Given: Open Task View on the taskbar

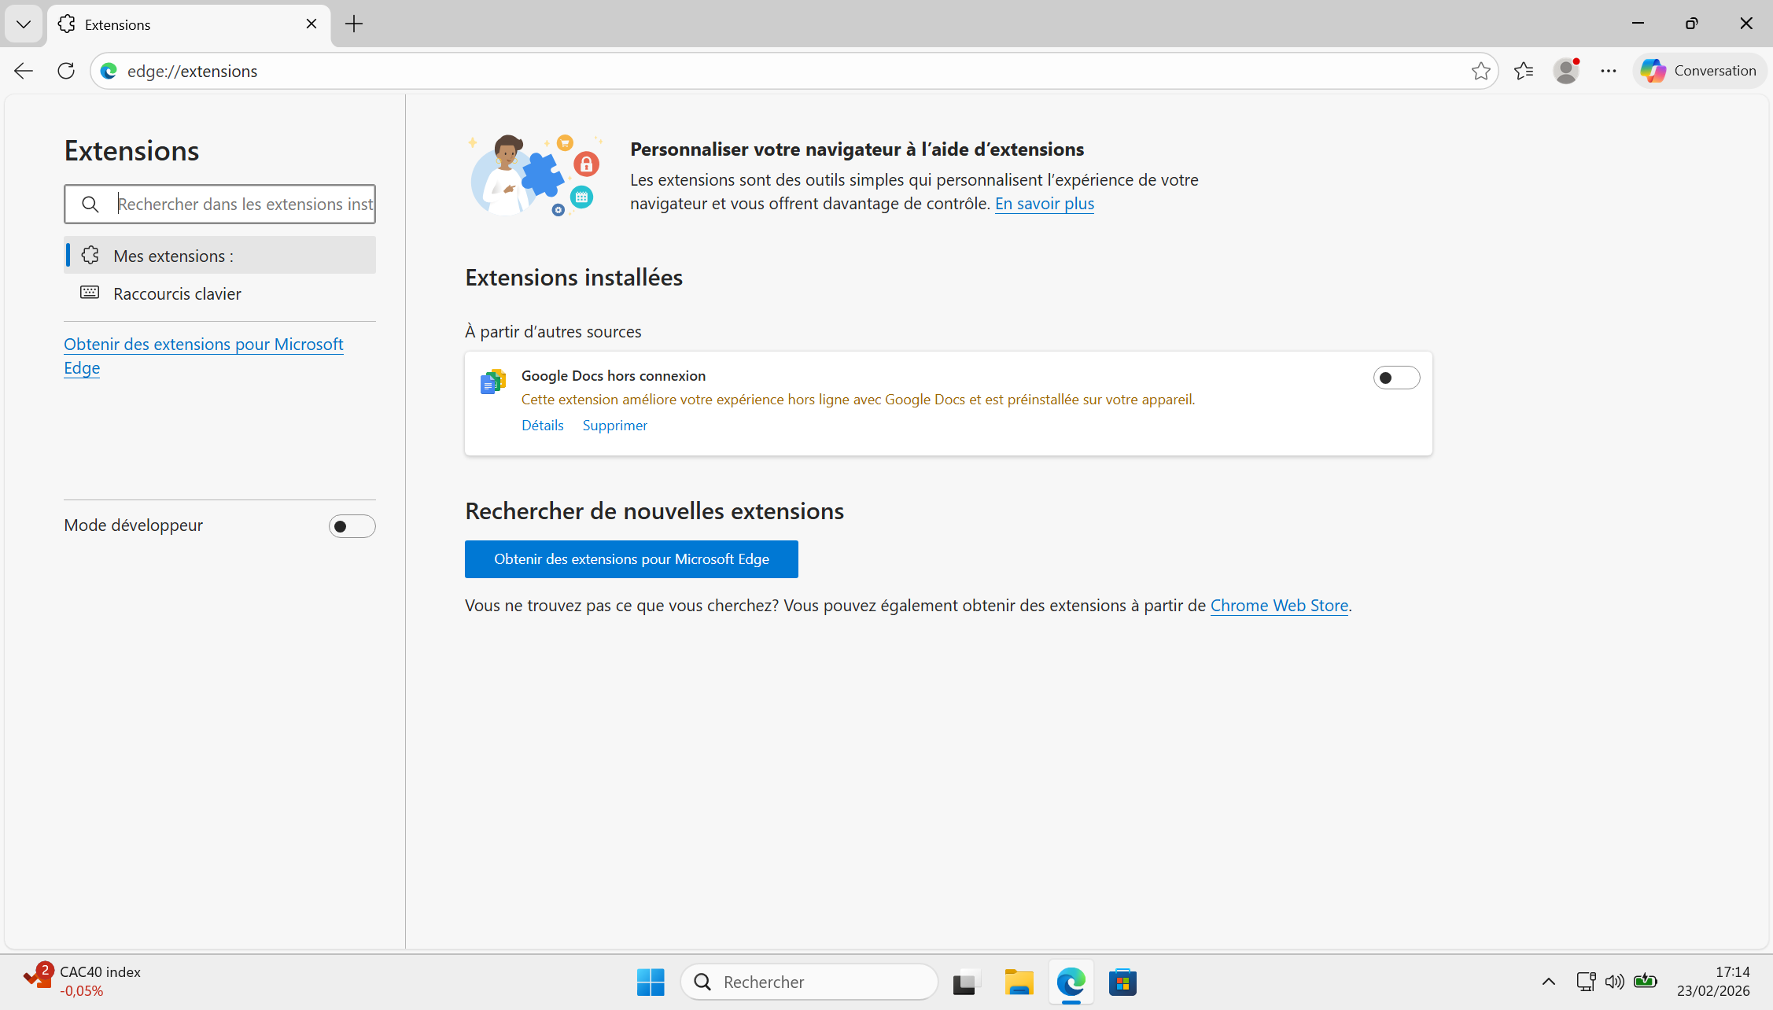Looking at the screenshot, I should [x=966, y=982].
